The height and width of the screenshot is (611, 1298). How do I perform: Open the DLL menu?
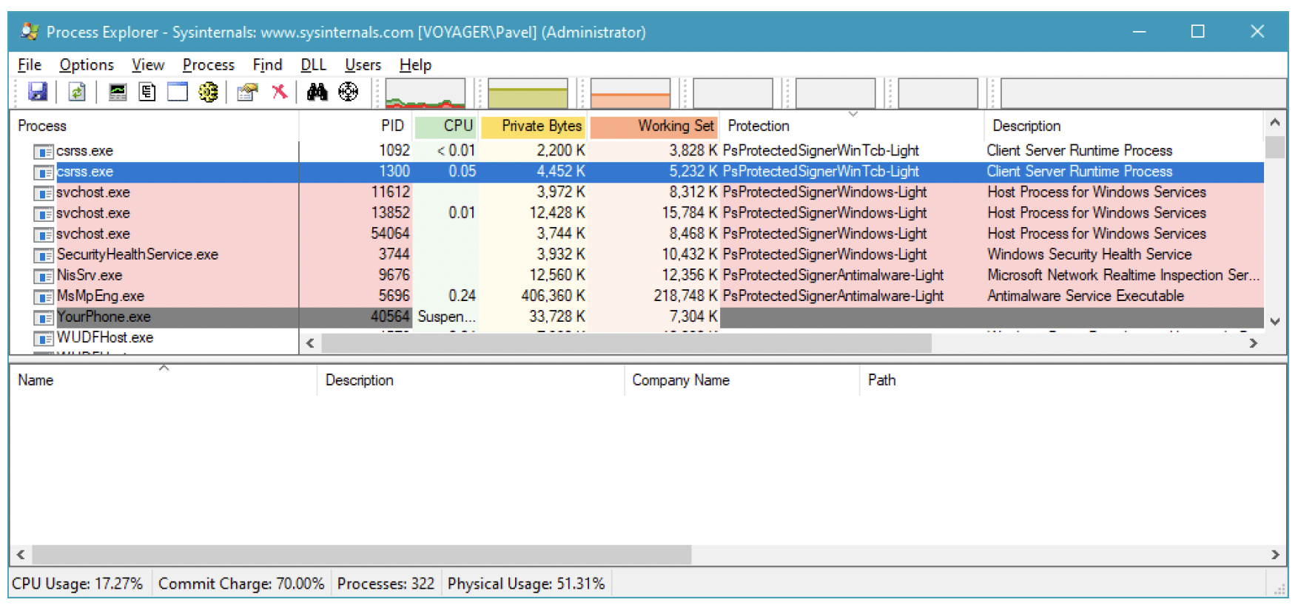click(x=314, y=65)
